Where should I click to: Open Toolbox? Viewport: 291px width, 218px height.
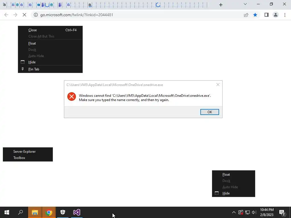(x=28, y=158)
